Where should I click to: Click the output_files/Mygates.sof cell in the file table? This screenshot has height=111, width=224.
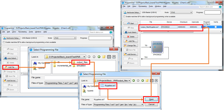tap(151, 27)
